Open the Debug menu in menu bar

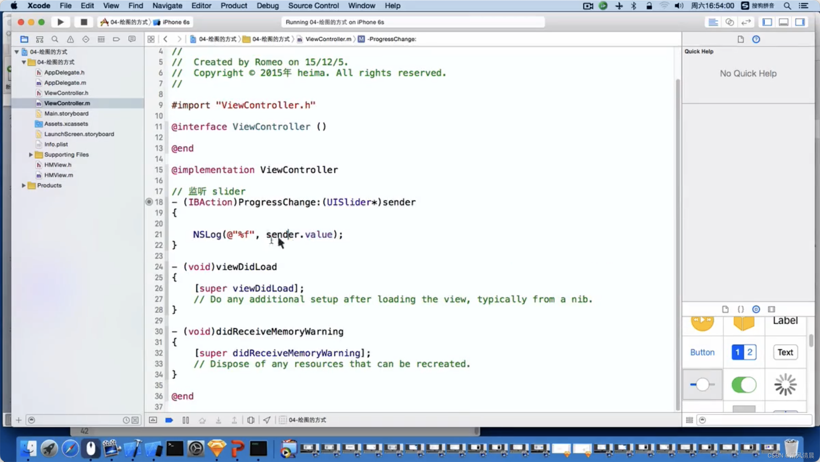268,5
